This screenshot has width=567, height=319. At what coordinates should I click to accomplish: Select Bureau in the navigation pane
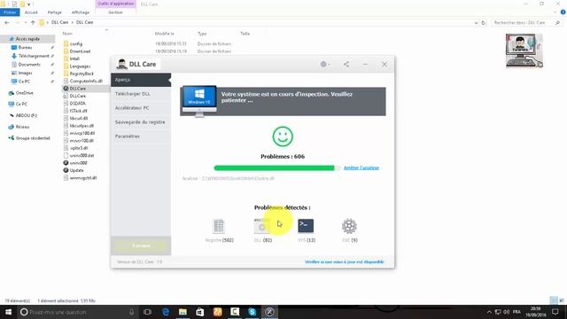[x=26, y=47]
